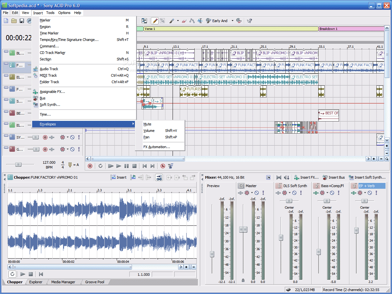The image size is (392, 294).
Task: Click the project tempo slider
Action: [18, 165]
